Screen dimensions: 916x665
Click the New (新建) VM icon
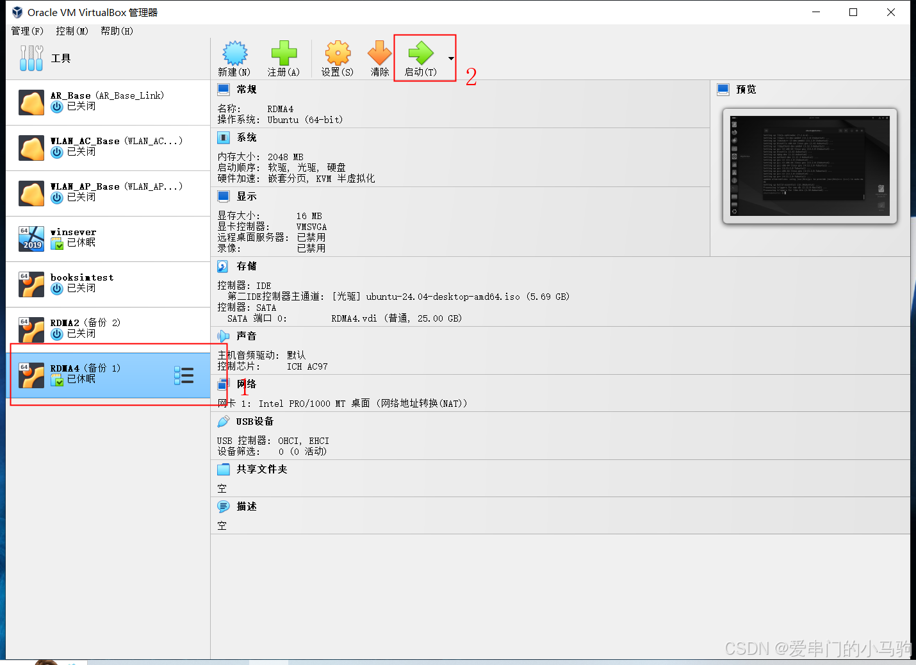(x=234, y=53)
